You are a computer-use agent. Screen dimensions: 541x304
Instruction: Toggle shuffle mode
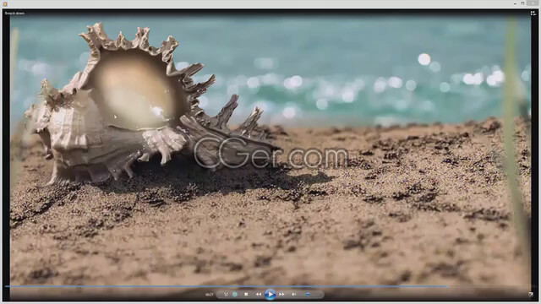[226, 295]
